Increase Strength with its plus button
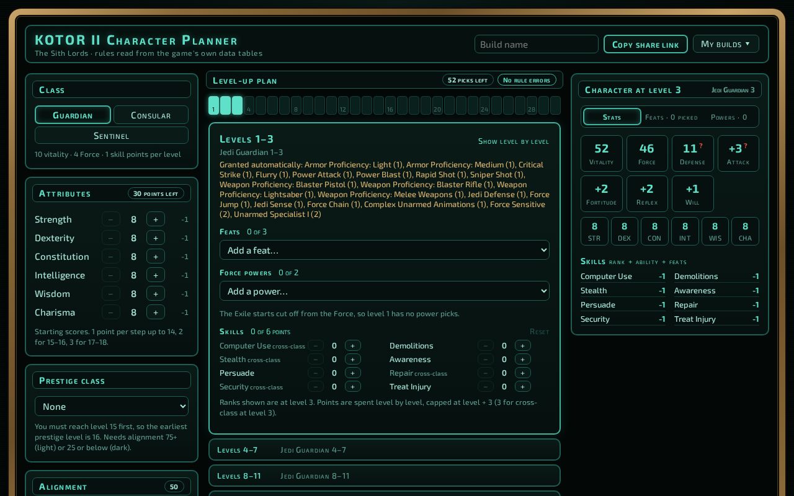Image resolution: width=794 pixels, height=496 pixels. [155, 219]
